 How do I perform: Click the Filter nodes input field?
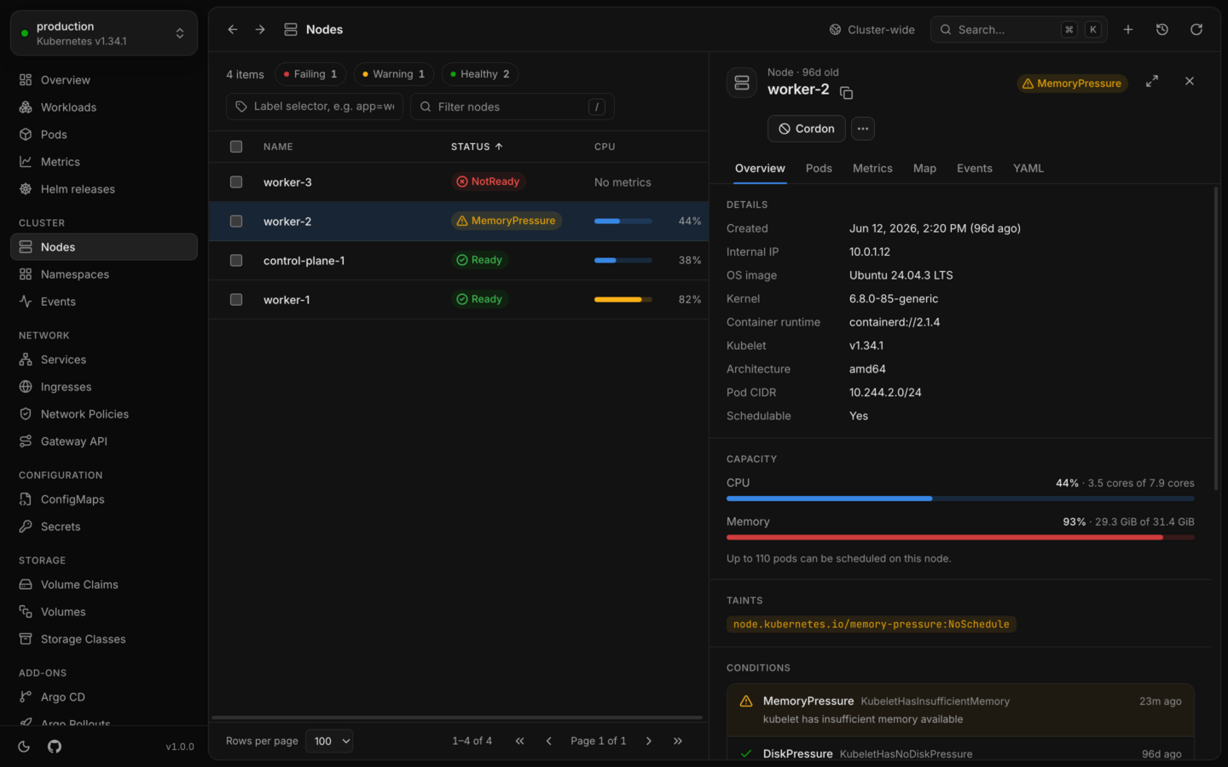[513, 107]
